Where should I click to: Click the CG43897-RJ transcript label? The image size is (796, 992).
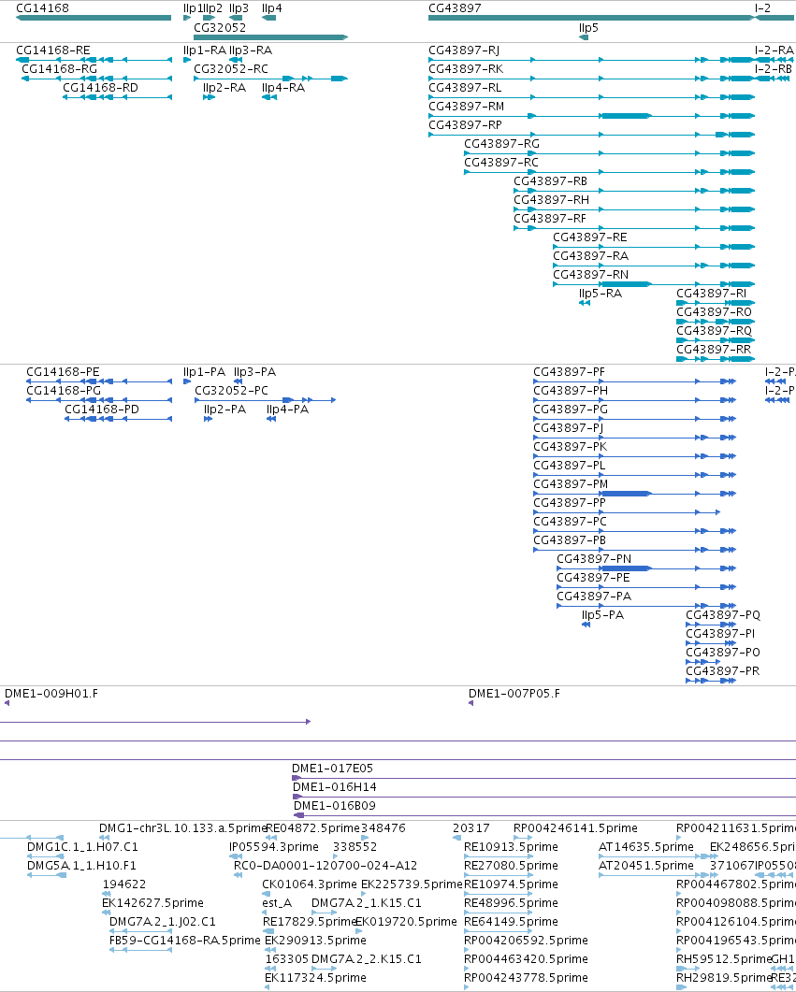(464, 50)
